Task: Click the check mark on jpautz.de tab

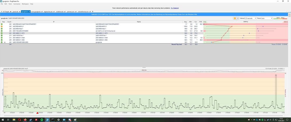Action: click(20, 12)
